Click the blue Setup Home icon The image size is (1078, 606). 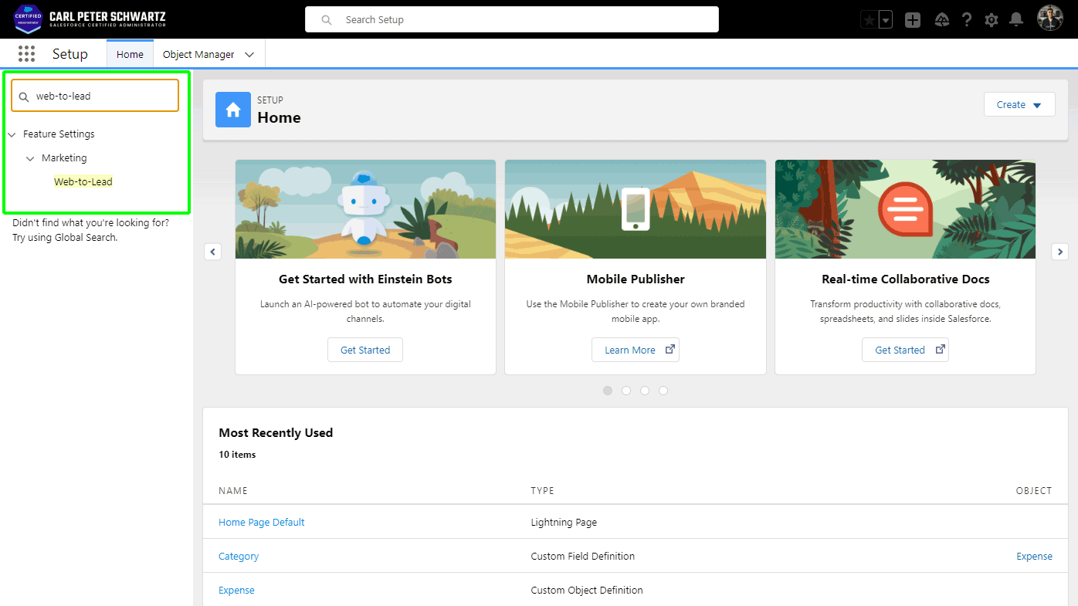233,110
